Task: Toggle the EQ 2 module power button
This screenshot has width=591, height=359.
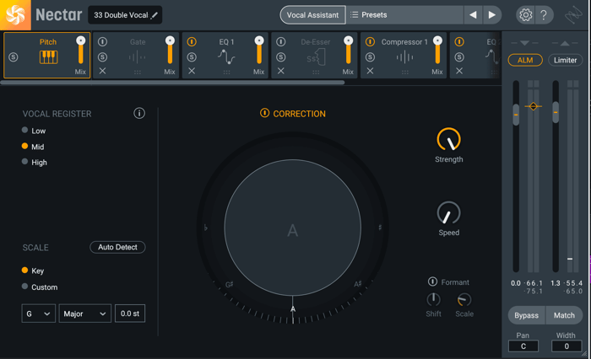Action: click(x=459, y=42)
